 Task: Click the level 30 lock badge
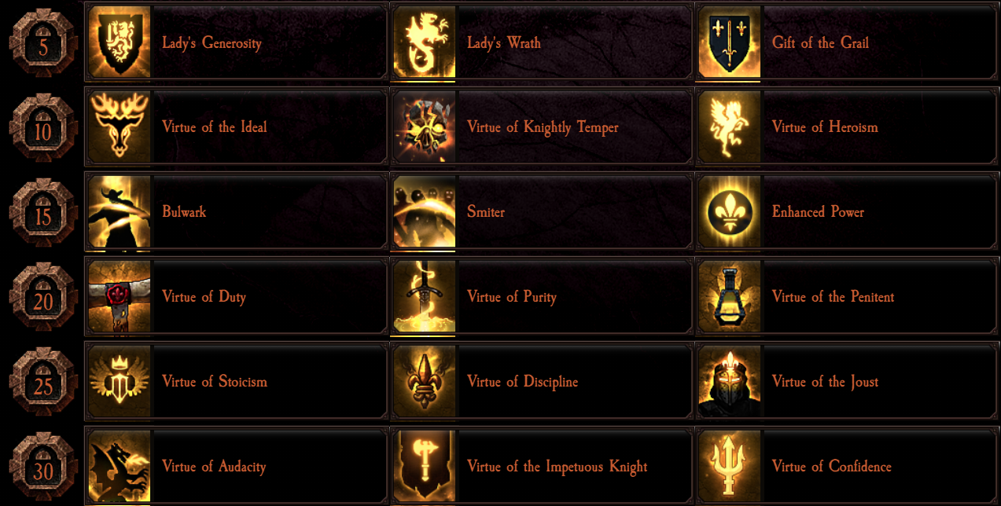pyautogui.click(x=43, y=468)
